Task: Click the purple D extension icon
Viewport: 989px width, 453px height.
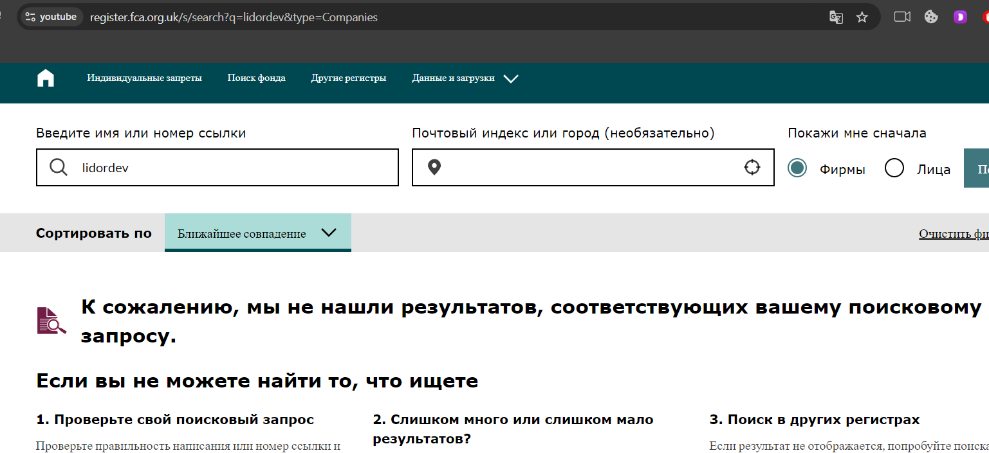Action: (x=960, y=17)
